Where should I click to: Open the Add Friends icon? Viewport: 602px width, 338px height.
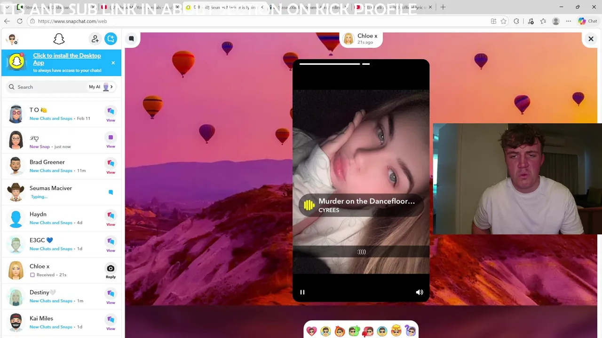click(x=95, y=39)
